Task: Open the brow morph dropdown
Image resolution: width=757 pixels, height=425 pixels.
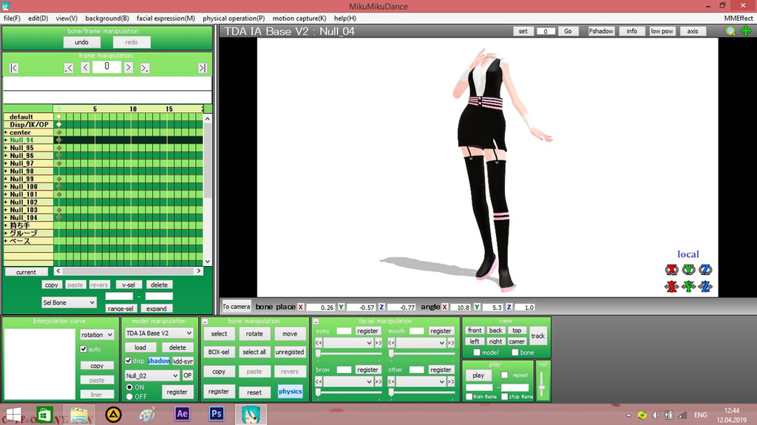Action: coord(348,381)
